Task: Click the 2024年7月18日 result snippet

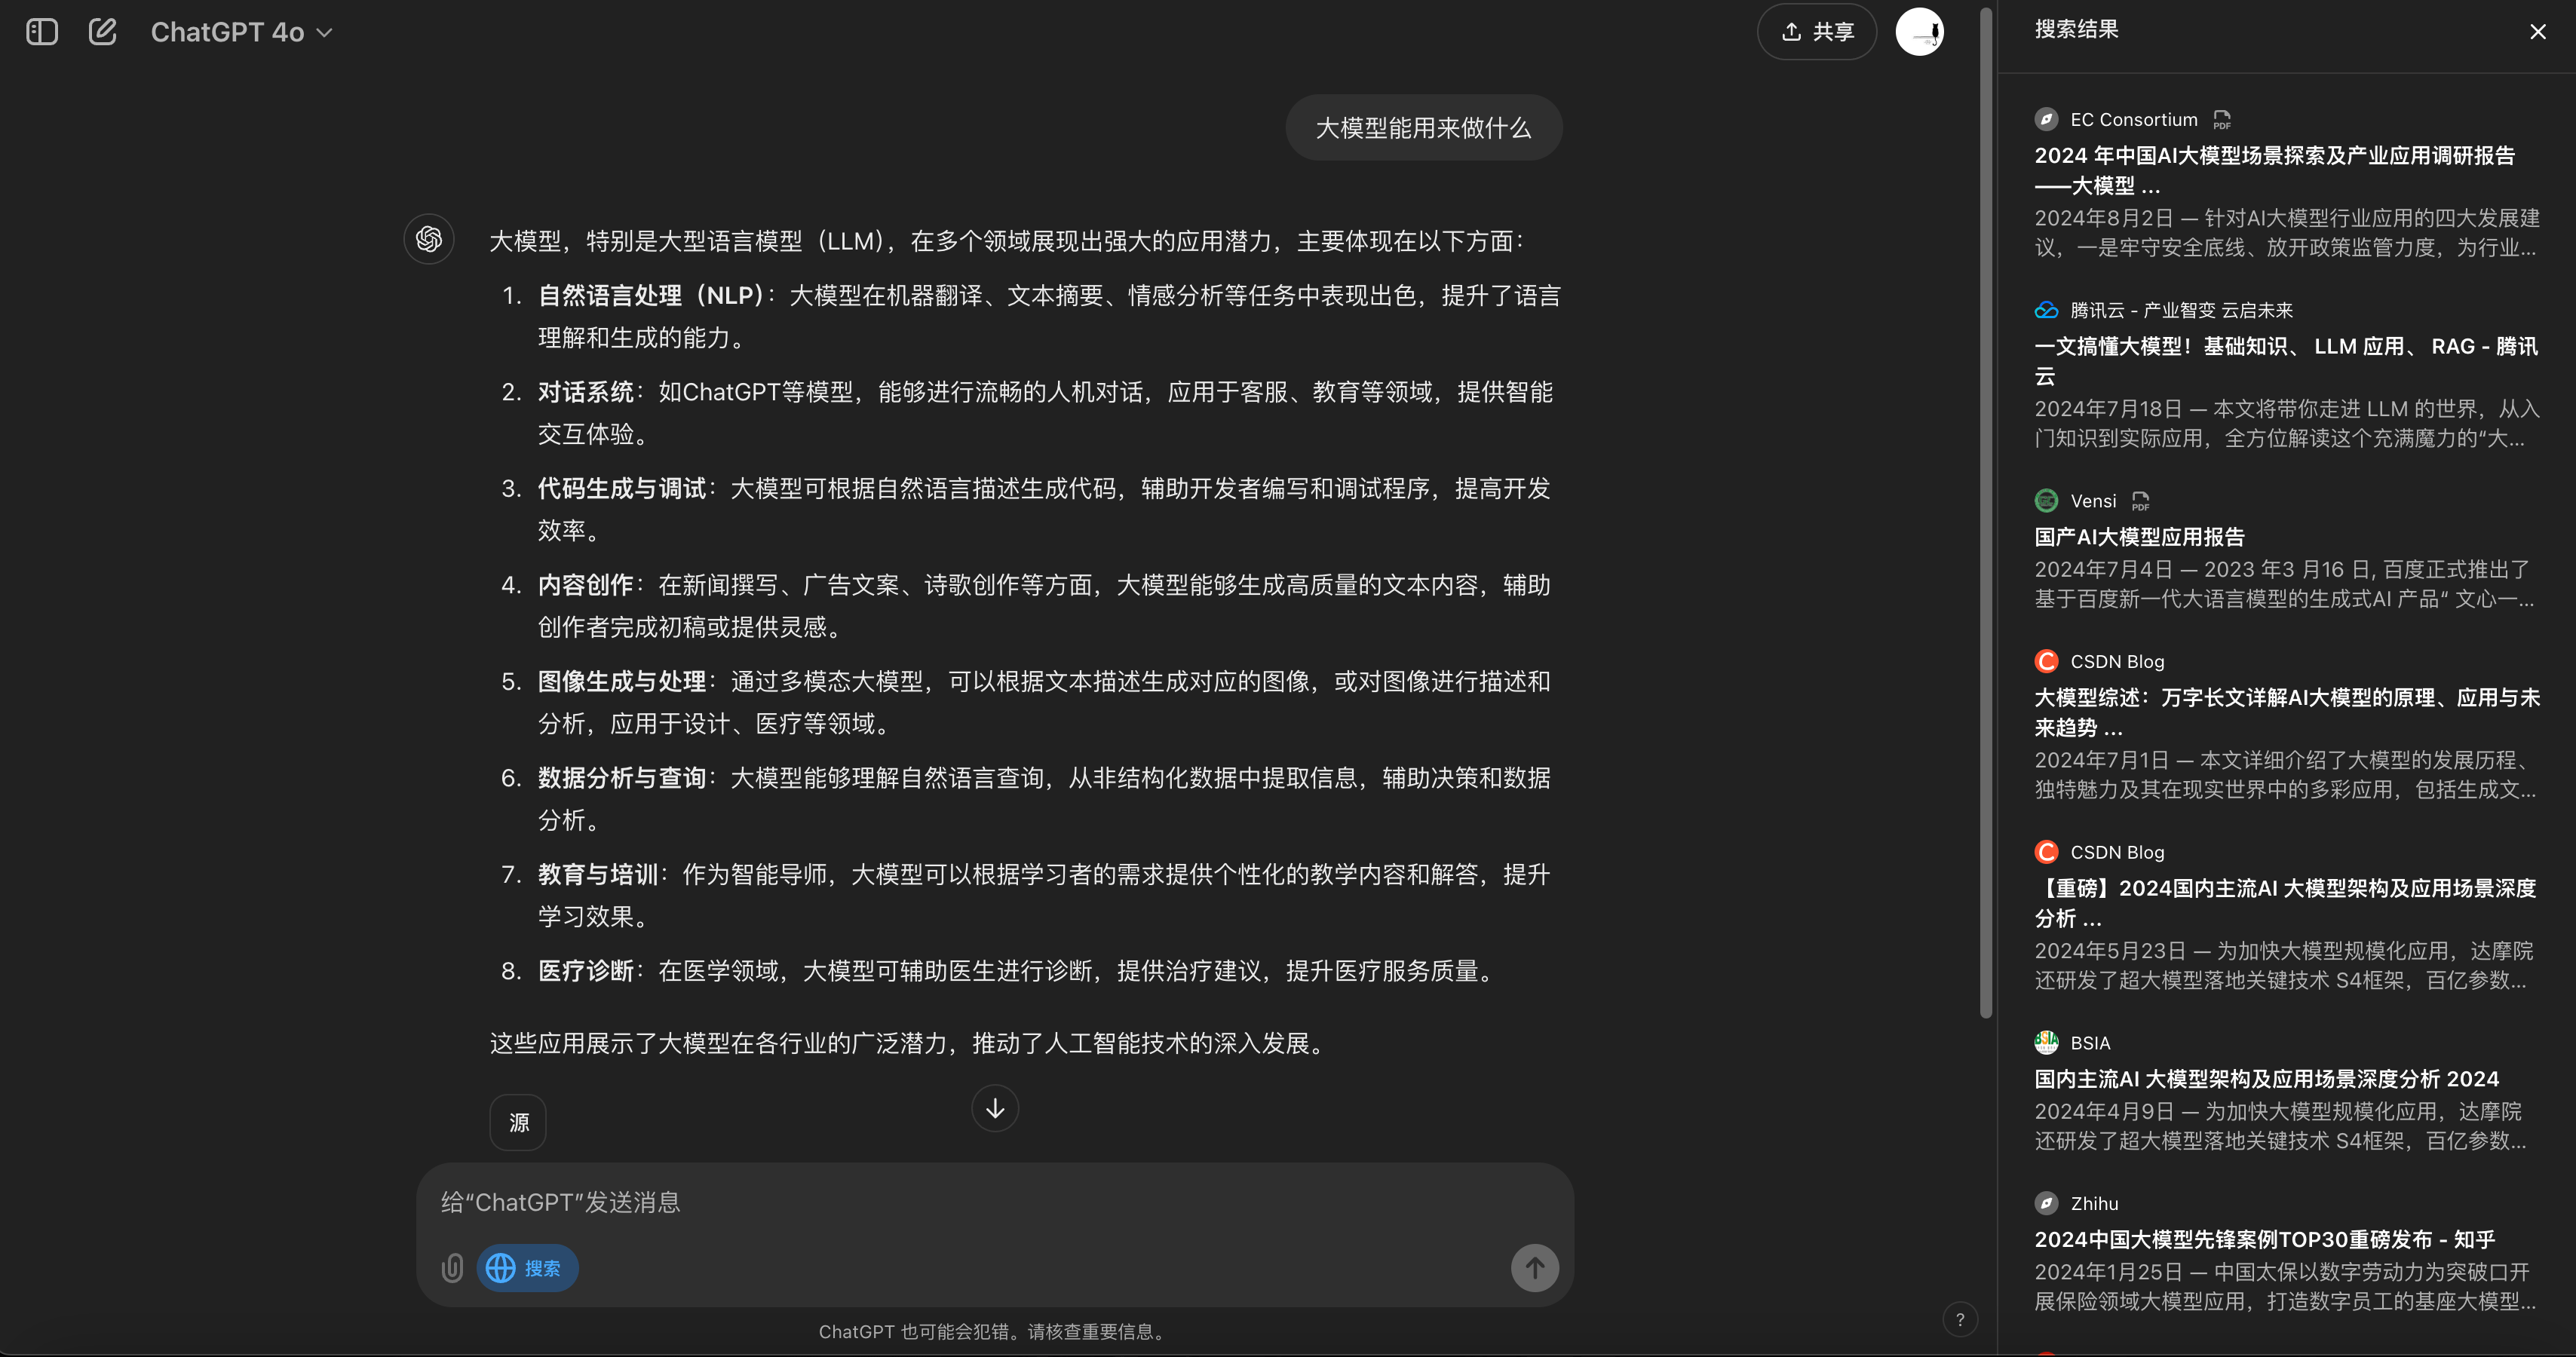Action: pyautogui.click(x=2287, y=424)
